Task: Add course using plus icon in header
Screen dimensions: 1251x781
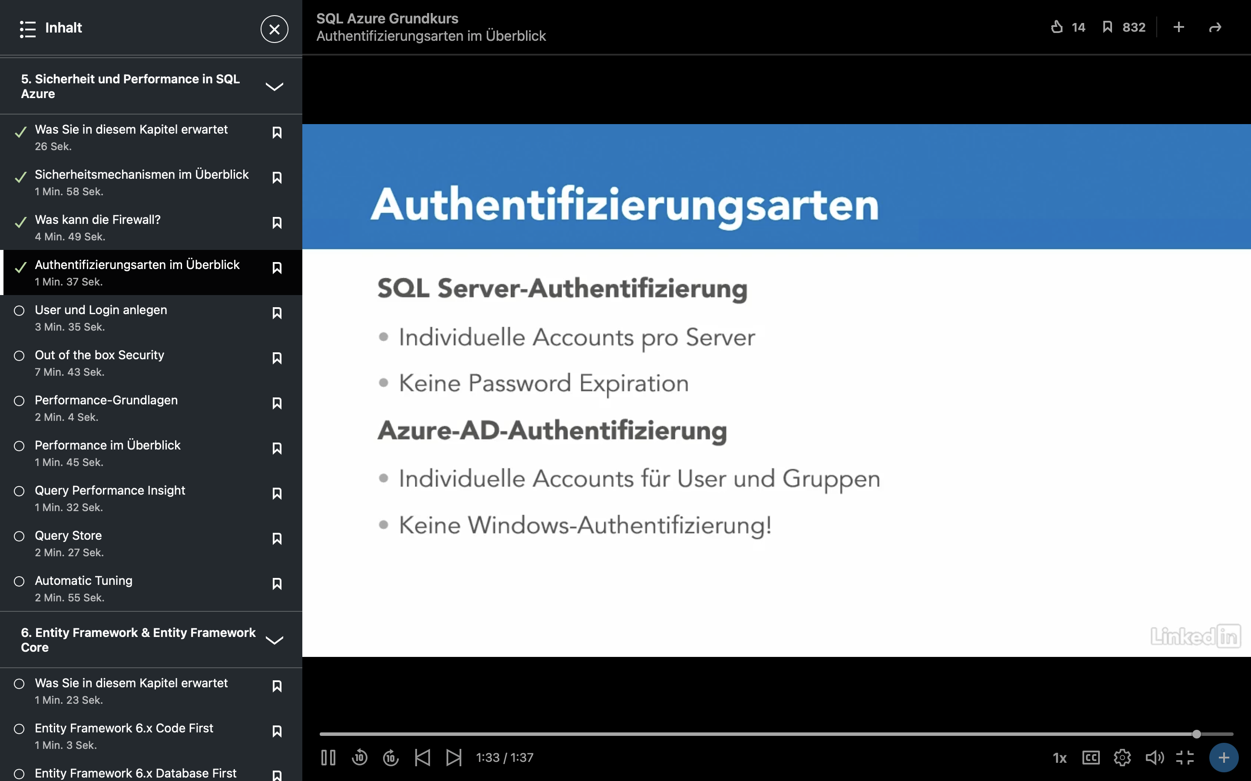Action: [1178, 27]
